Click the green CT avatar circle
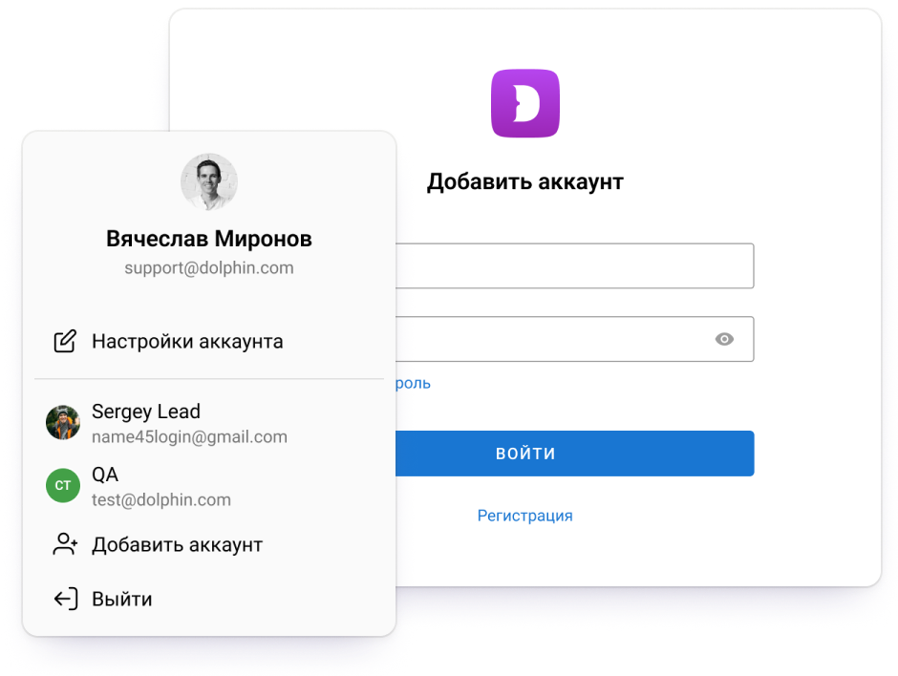This screenshot has width=898, height=676. click(x=63, y=485)
